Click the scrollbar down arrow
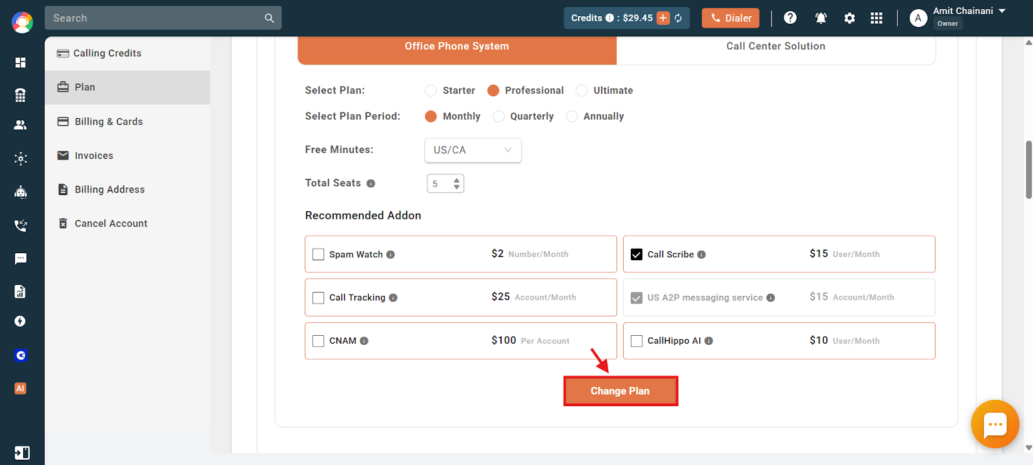 (x=1028, y=447)
